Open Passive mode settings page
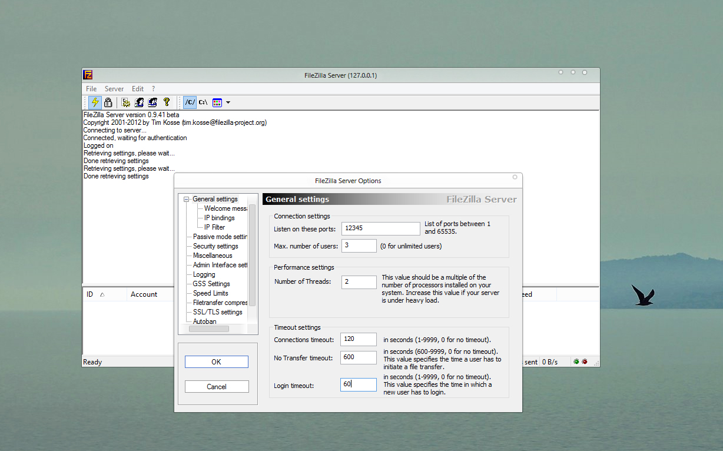 [x=220, y=237]
